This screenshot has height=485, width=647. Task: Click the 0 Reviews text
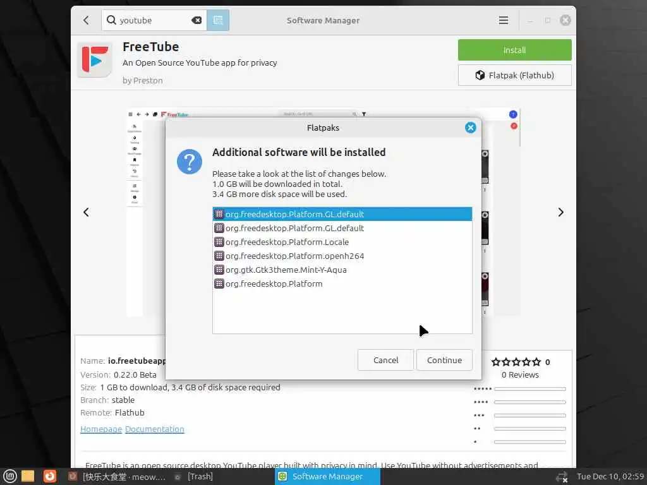click(520, 375)
